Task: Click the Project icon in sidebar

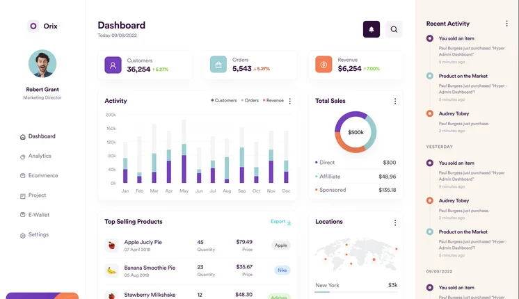Action: tap(22, 196)
